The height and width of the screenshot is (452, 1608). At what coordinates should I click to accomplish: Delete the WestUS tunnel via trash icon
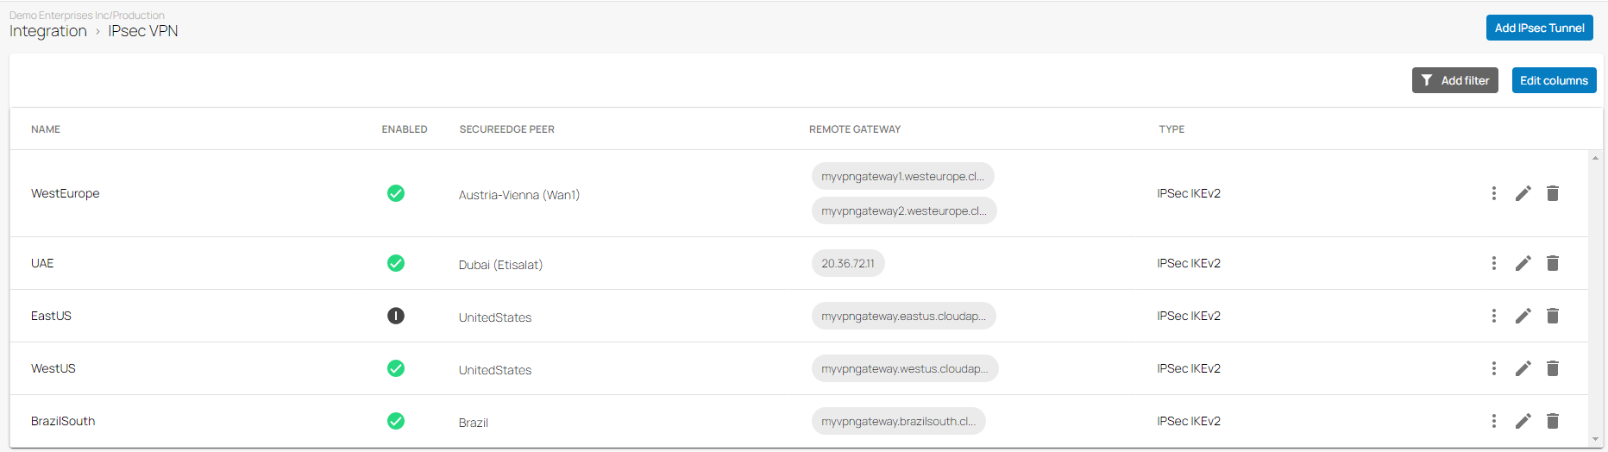[x=1552, y=368]
